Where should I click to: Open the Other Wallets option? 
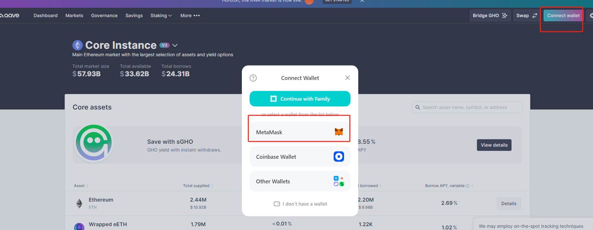(300, 181)
